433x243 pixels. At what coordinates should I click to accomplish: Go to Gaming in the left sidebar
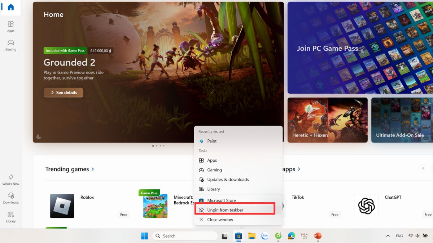11,45
